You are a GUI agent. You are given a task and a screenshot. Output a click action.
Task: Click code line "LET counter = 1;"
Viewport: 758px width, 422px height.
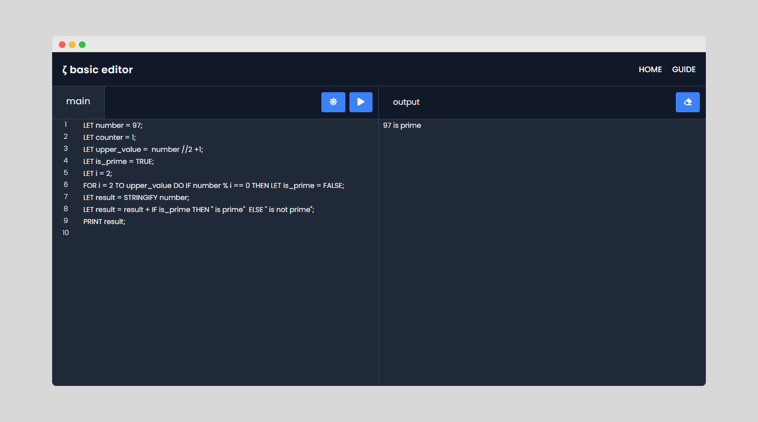(109, 137)
